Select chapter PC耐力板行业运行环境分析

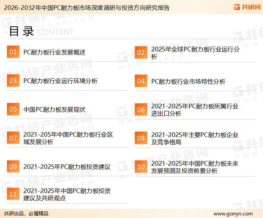[x=60, y=81]
